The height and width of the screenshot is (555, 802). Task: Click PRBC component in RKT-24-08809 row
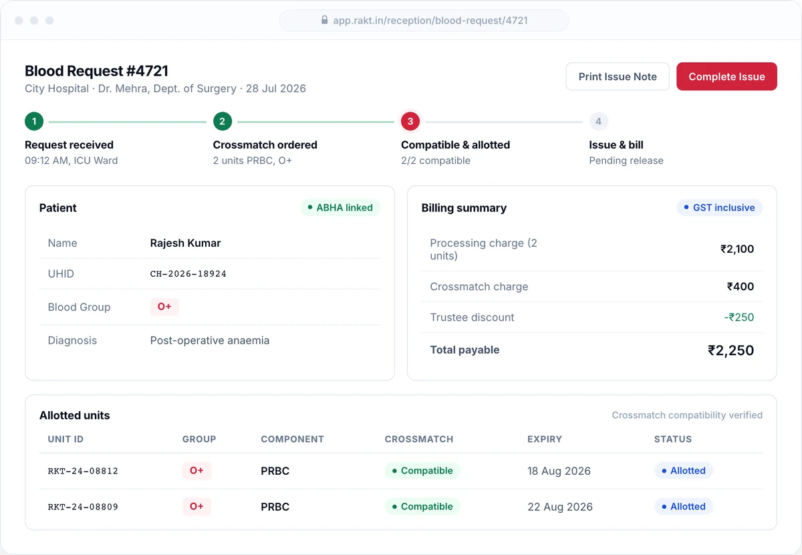275,507
